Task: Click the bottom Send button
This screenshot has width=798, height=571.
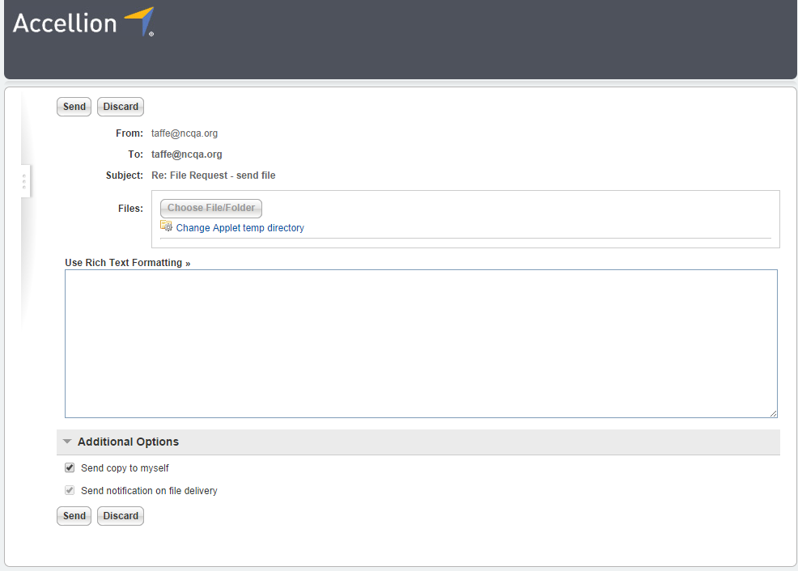Action: click(x=74, y=516)
